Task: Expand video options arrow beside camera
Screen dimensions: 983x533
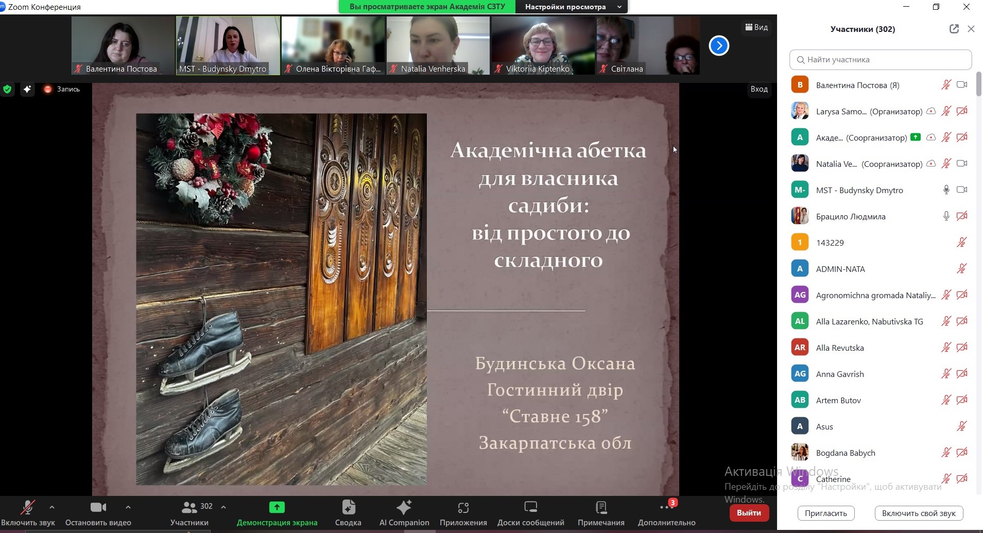Action: 128,507
